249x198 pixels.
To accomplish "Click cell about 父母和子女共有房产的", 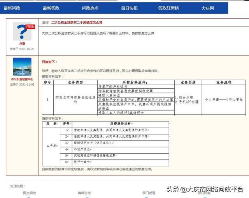I will point(136,100).
